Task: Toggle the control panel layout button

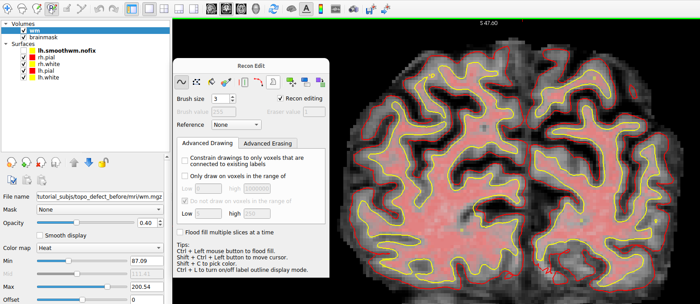Action: [x=131, y=8]
